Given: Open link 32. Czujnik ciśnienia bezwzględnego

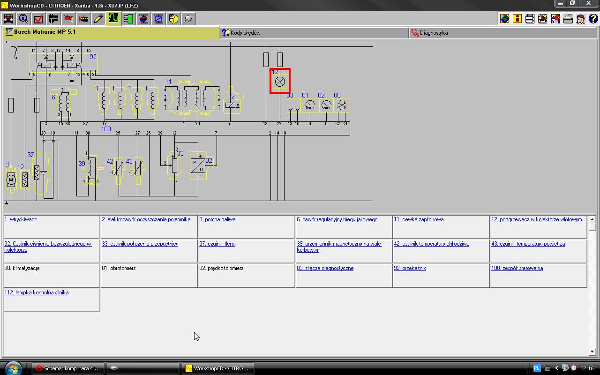Looking at the screenshot, I should pos(48,247).
